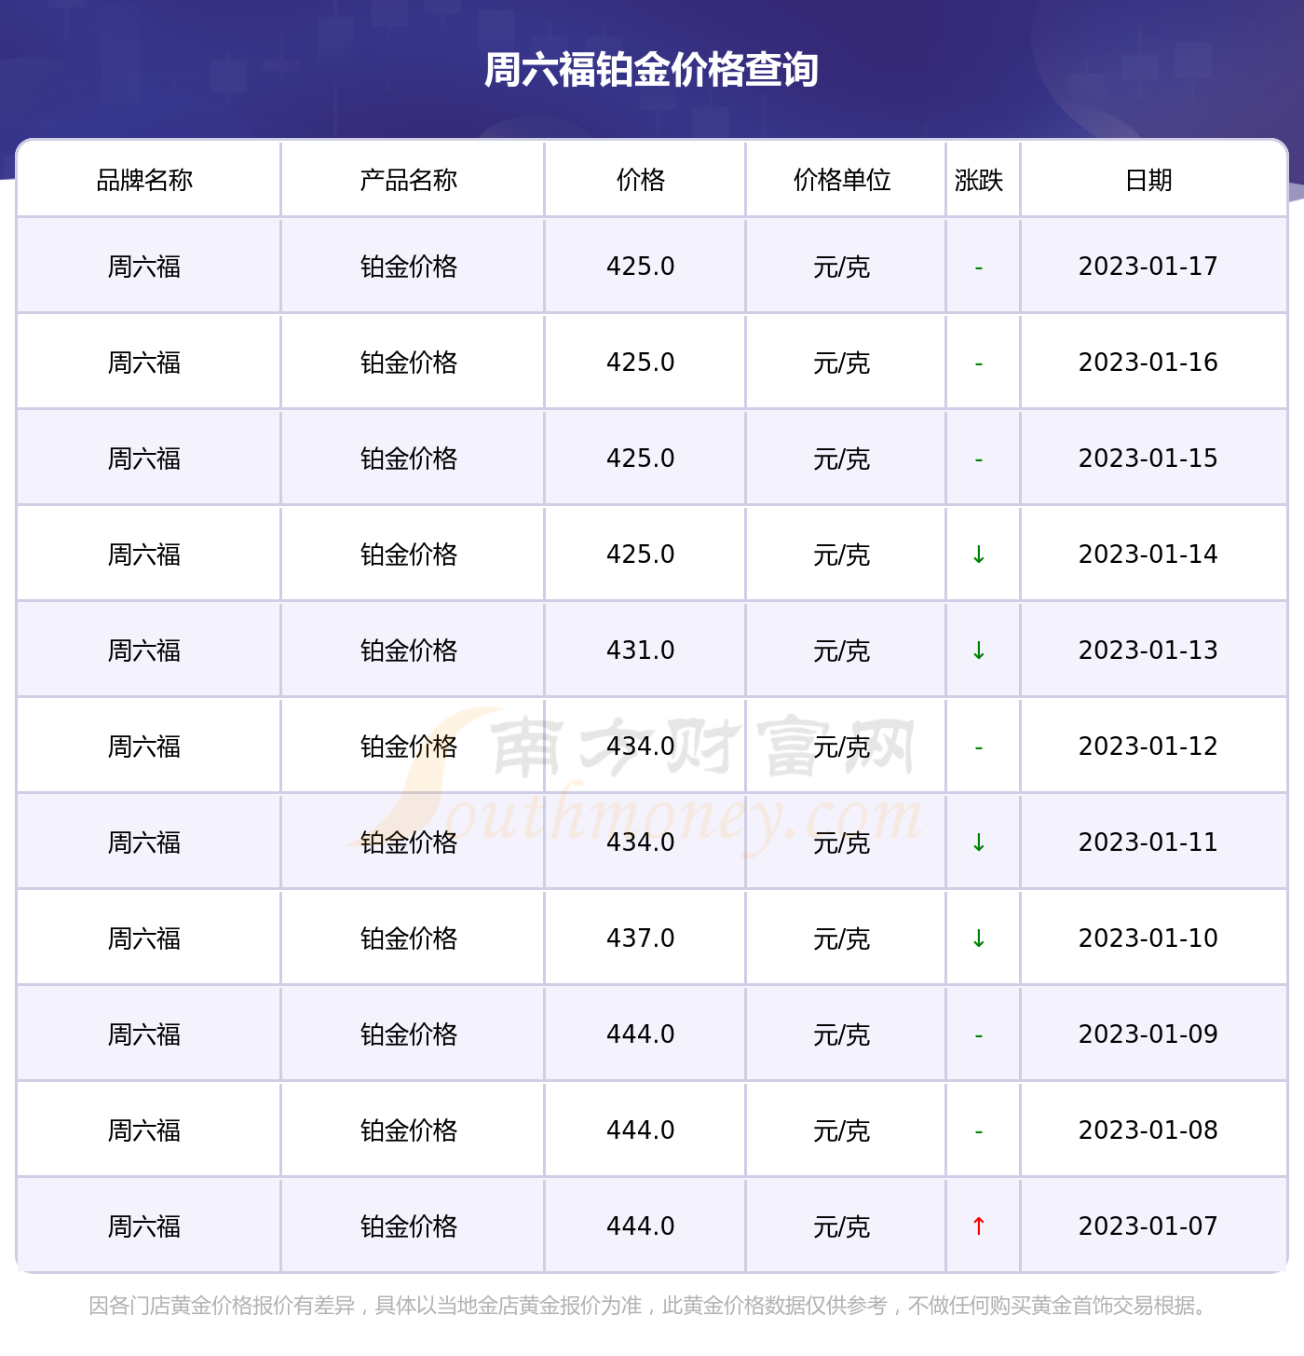
Task: Click 周六福 in the 2023-01-17 row
Action: [144, 267]
